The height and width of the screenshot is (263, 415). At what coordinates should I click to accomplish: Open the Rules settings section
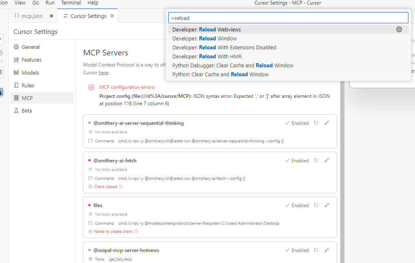42,85
